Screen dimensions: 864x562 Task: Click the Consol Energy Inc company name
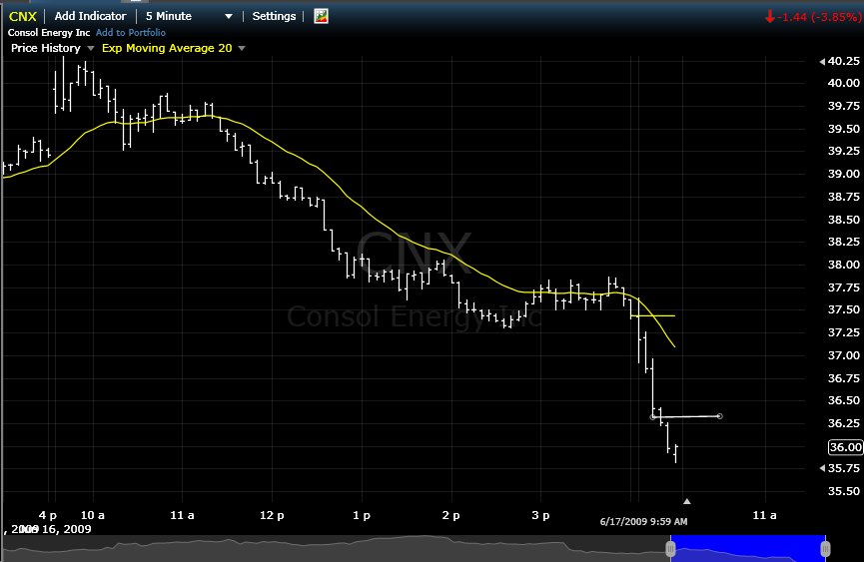(x=49, y=33)
